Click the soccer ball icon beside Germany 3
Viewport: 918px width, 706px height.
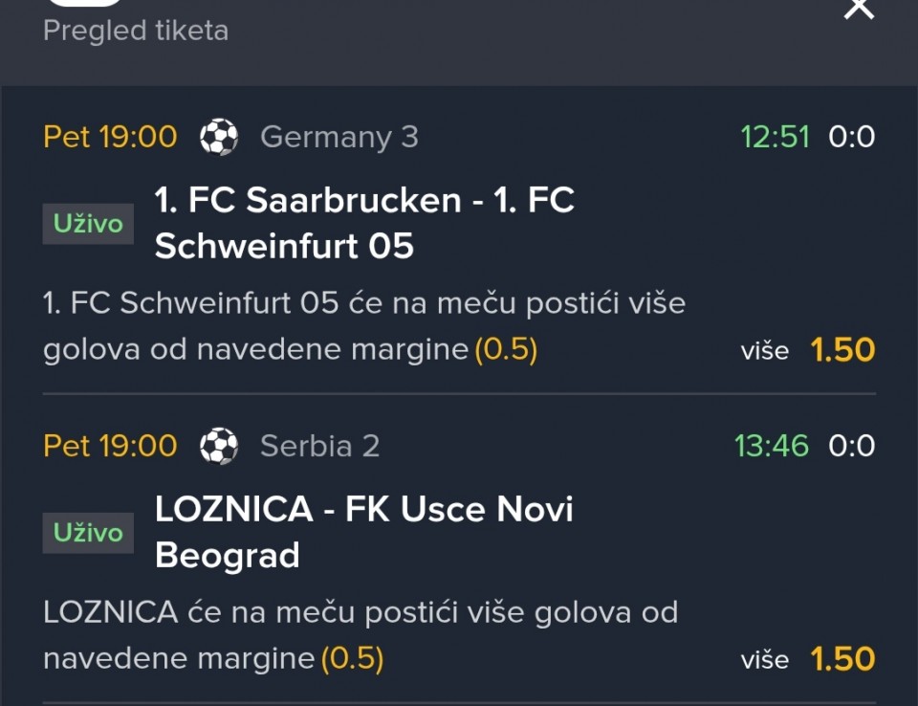point(219,137)
